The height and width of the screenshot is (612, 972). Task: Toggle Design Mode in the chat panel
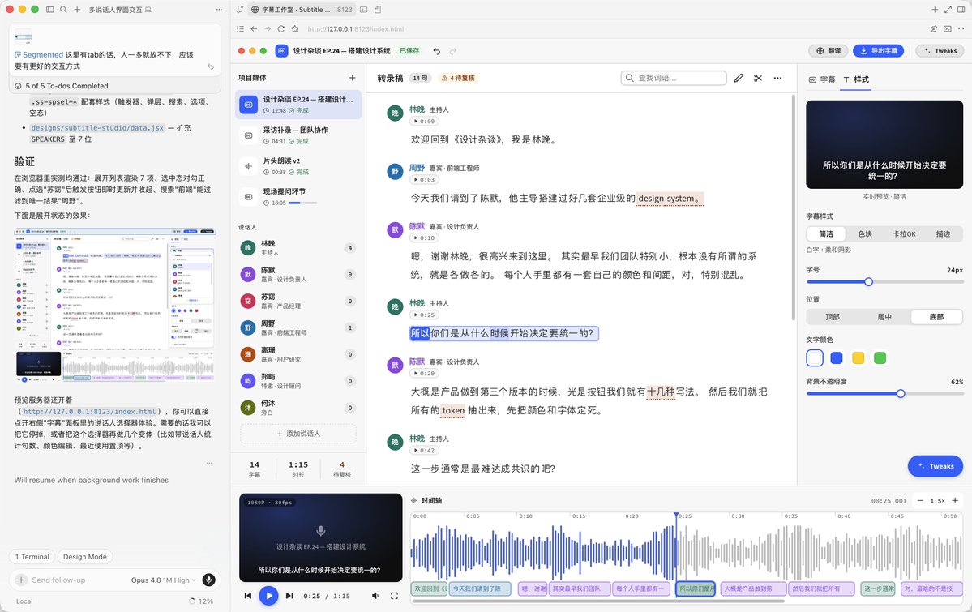[x=85, y=557]
